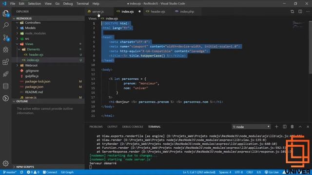Open the Search view in activity bar
The width and height of the screenshot is (312, 175).
coord(6,25)
